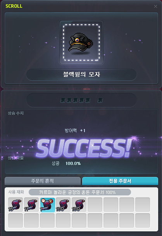
Task: Click the SUCCESS! banner
Action: pos(84,148)
